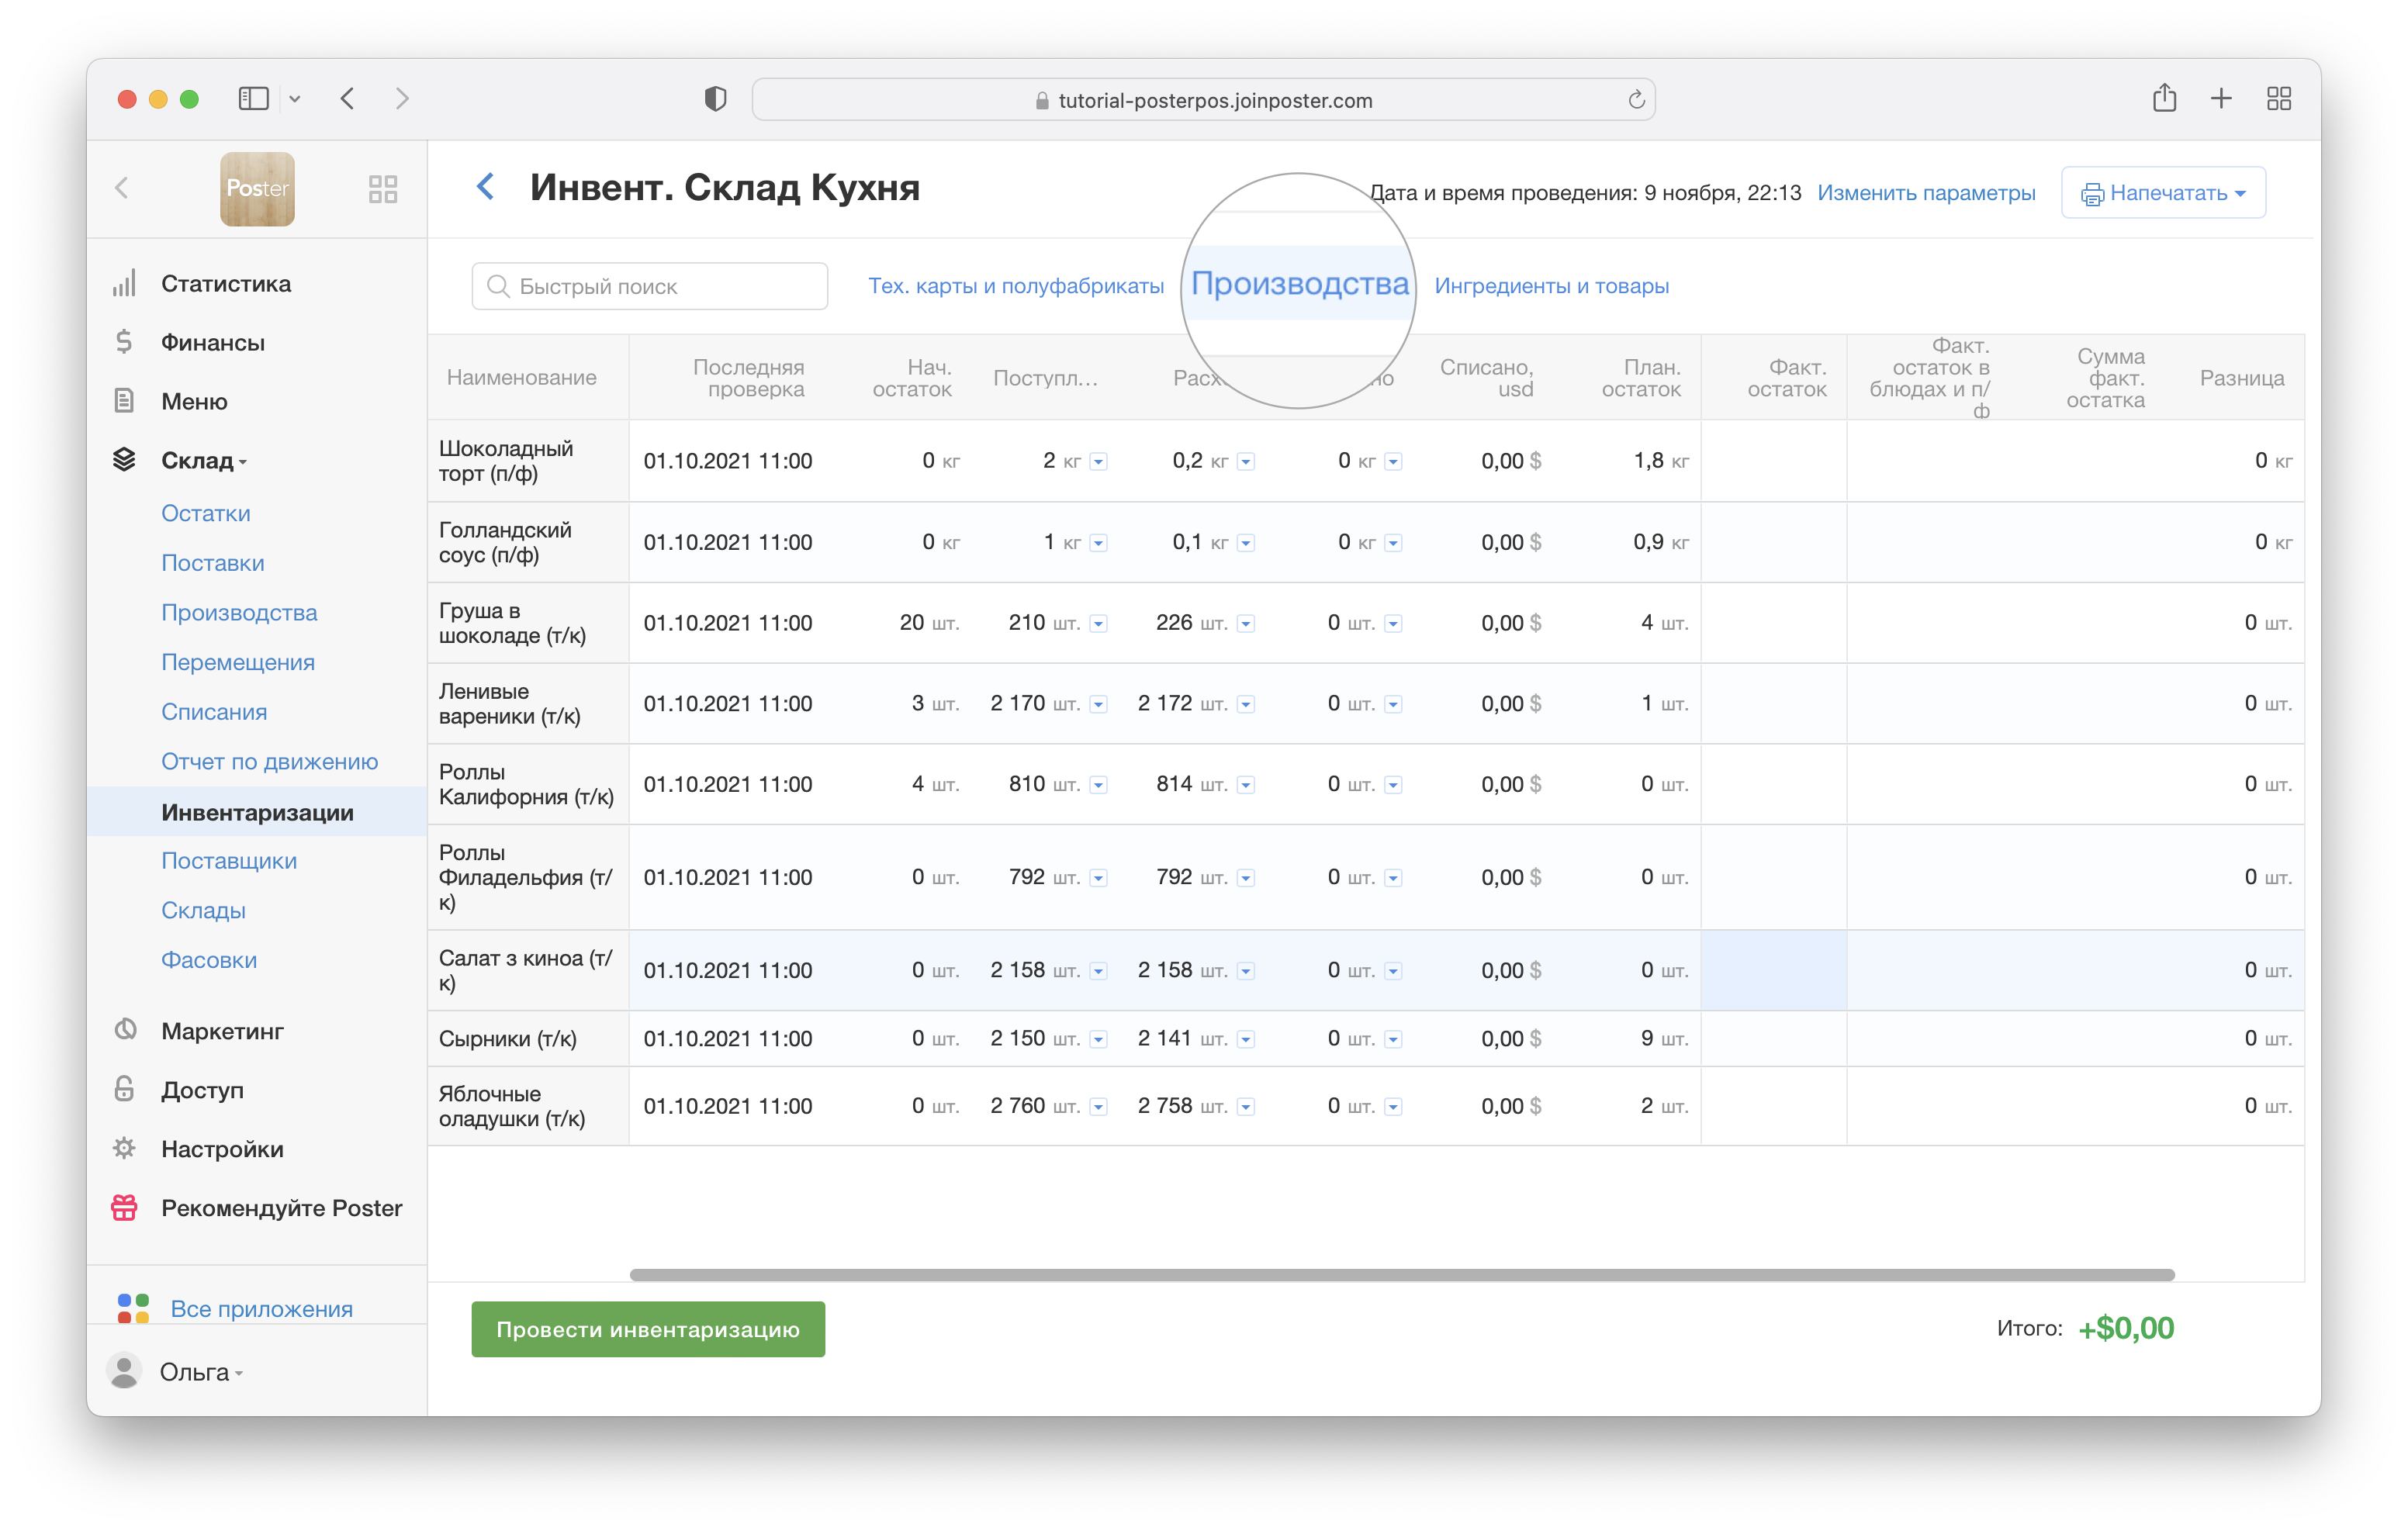The image size is (2408, 1531).
Task: Open the Поступления dropdown for Шоколадный торт
Action: (x=1098, y=462)
